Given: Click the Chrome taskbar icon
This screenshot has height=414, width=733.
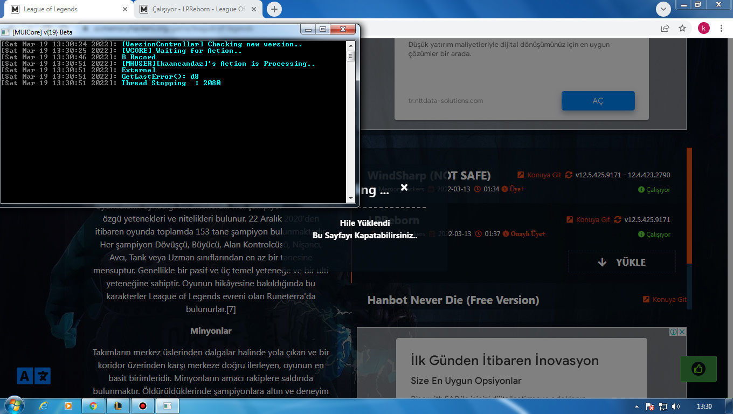Looking at the screenshot, I should 93,406.
